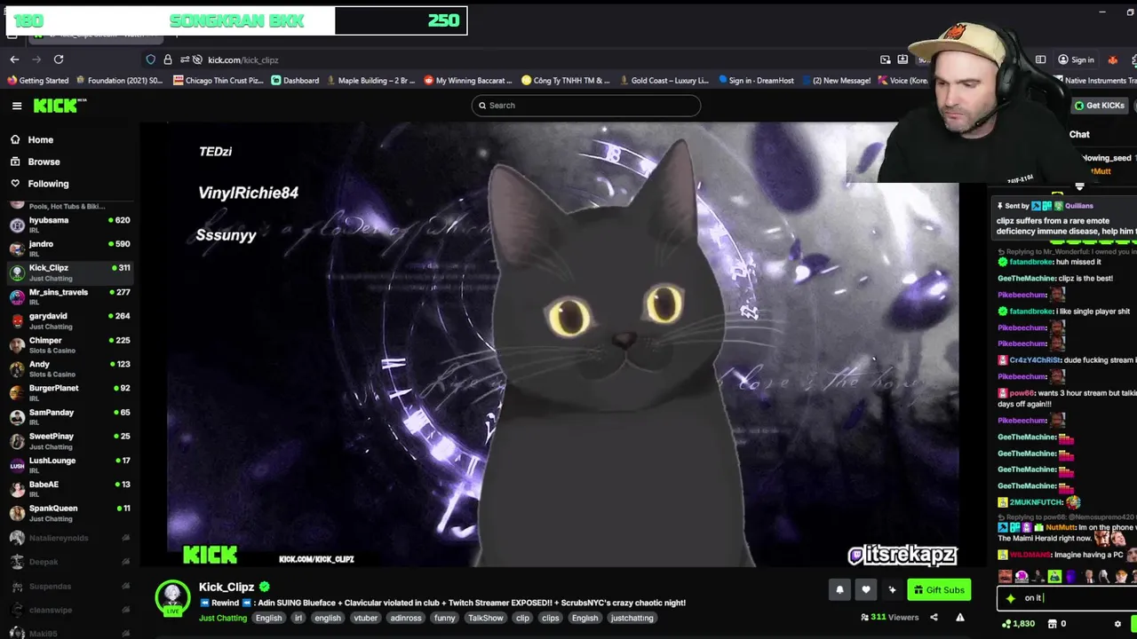
Task: Open the Foundation (2021) bookmark
Action: (x=120, y=80)
